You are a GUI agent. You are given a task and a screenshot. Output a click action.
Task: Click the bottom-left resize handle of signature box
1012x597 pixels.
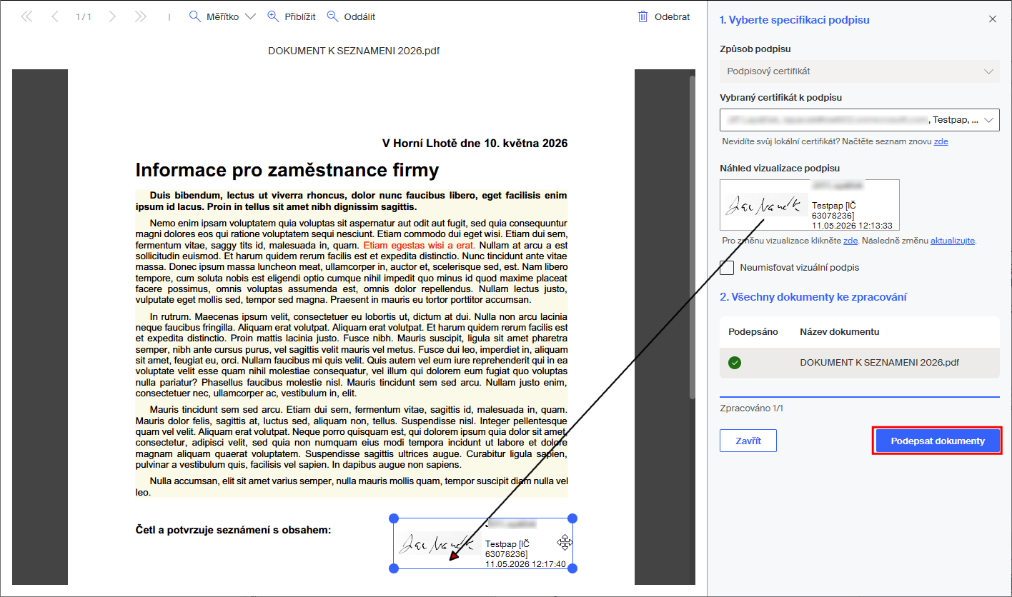point(393,568)
